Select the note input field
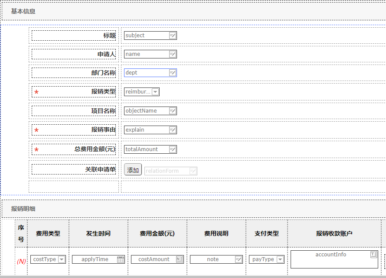386x278 pixels. pos(216,259)
